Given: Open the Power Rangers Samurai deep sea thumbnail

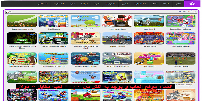Looking at the screenshot, I should (x=85, y=58).
